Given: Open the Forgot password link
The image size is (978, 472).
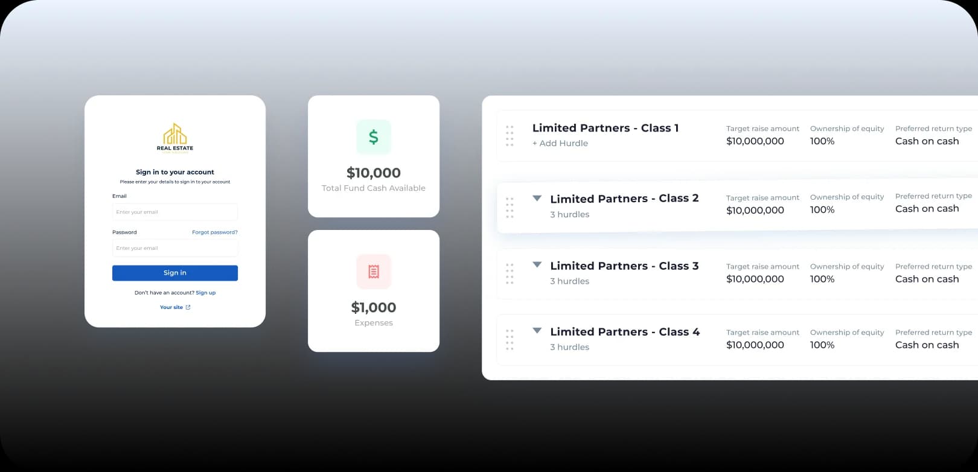Looking at the screenshot, I should (214, 232).
